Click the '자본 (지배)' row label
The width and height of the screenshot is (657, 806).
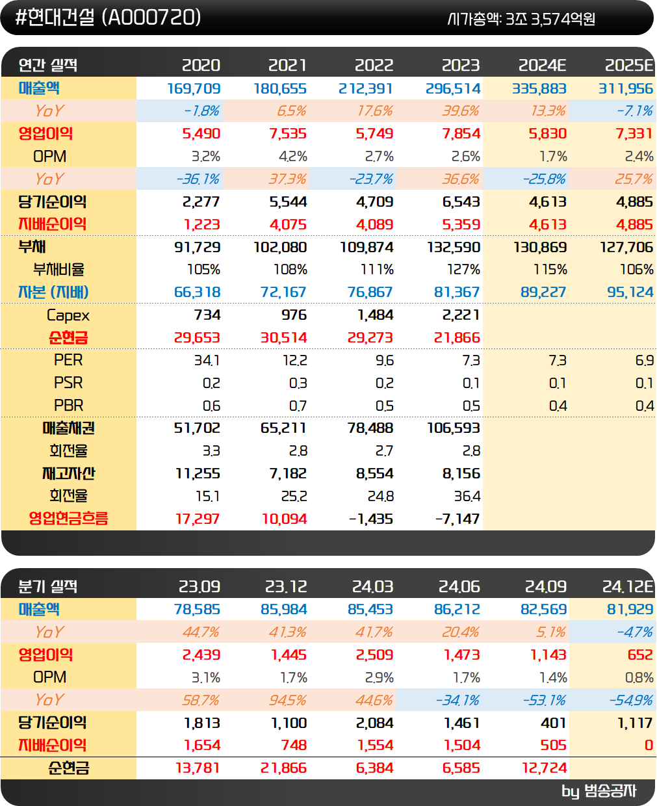(53, 292)
